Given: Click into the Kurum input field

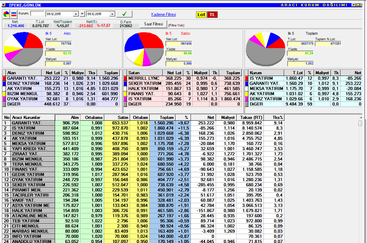Looking at the screenshot, I should pyautogui.click(x=37, y=14).
